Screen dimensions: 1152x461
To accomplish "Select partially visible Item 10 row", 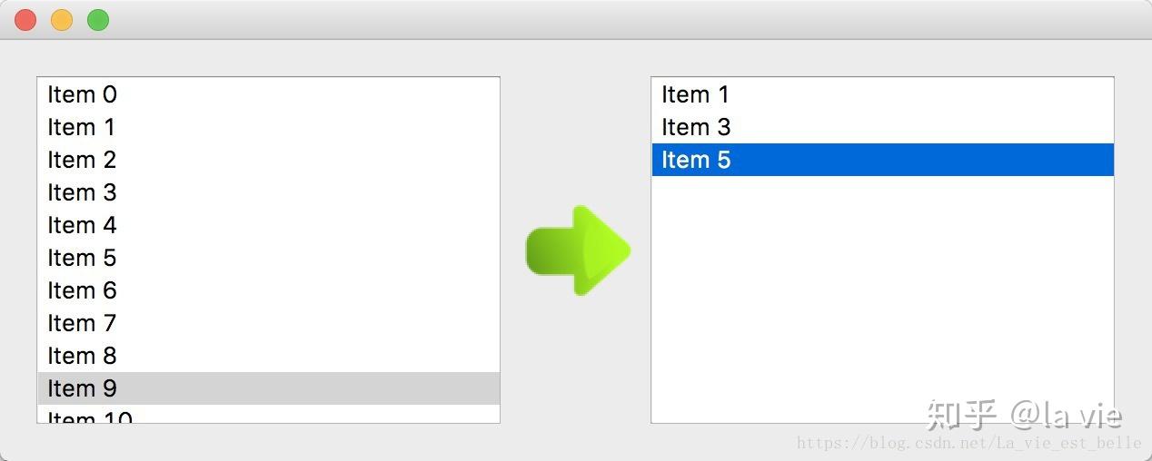I will pyautogui.click(x=91, y=417).
